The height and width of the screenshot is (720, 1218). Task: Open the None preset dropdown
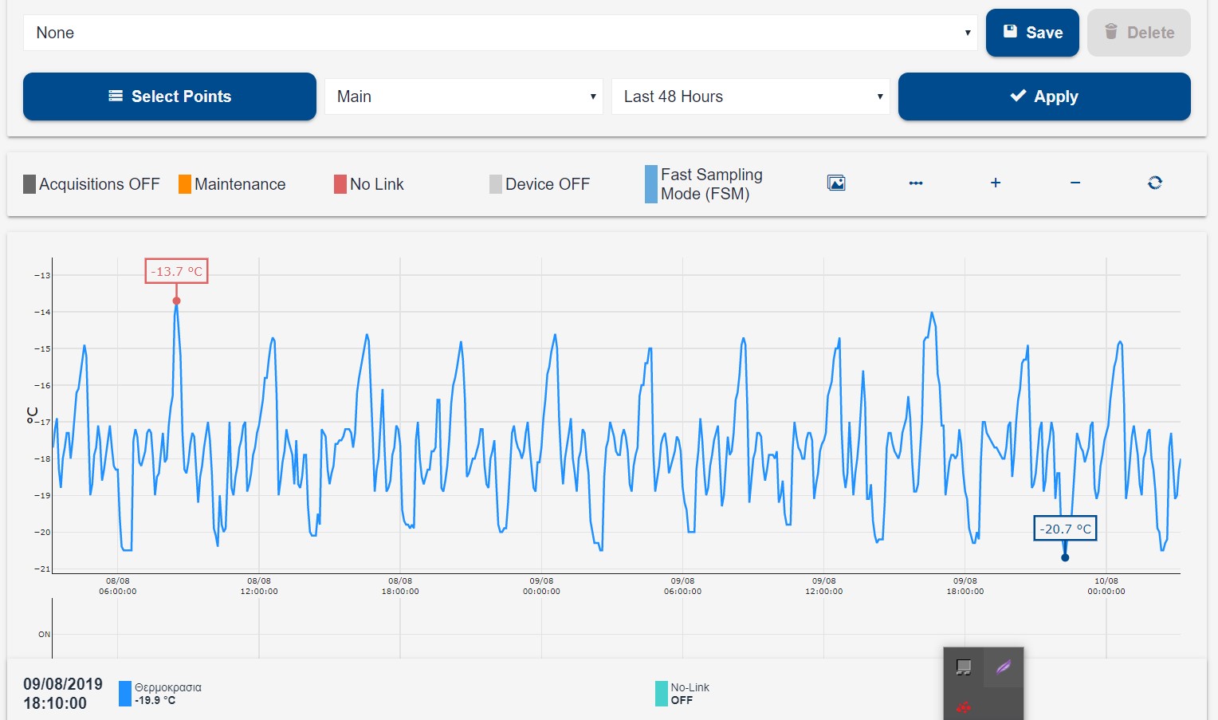coord(500,33)
